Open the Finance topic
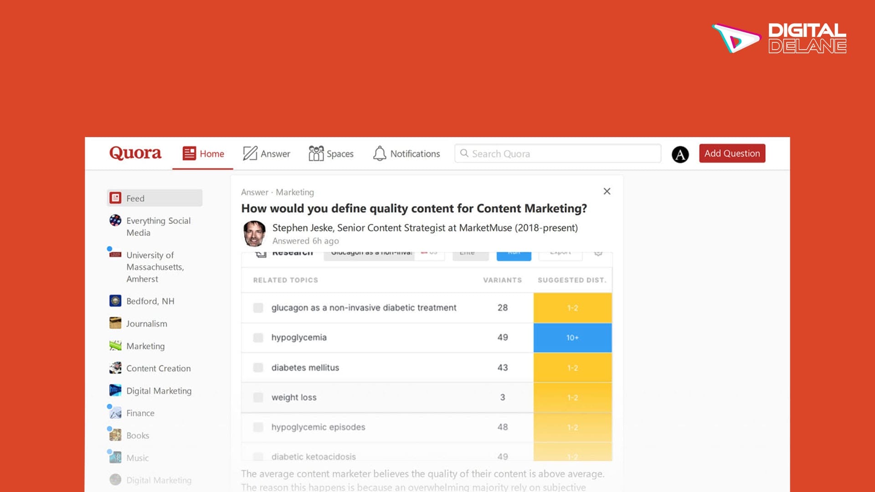The height and width of the screenshot is (492, 875). click(x=140, y=413)
